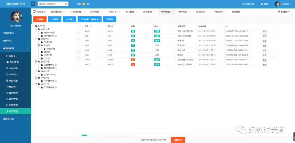295x143 pixels.
Task: Click the red 删除 button
Action: pyautogui.click(x=40, y=19)
